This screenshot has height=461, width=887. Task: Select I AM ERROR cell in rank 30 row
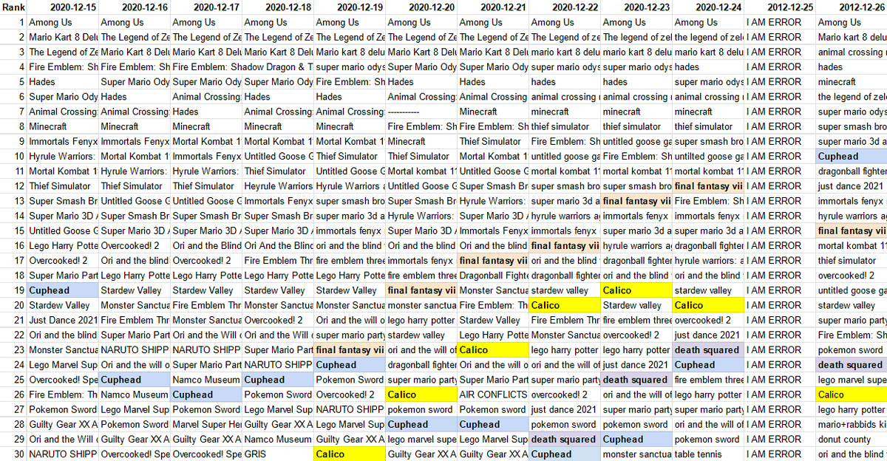click(780, 454)
